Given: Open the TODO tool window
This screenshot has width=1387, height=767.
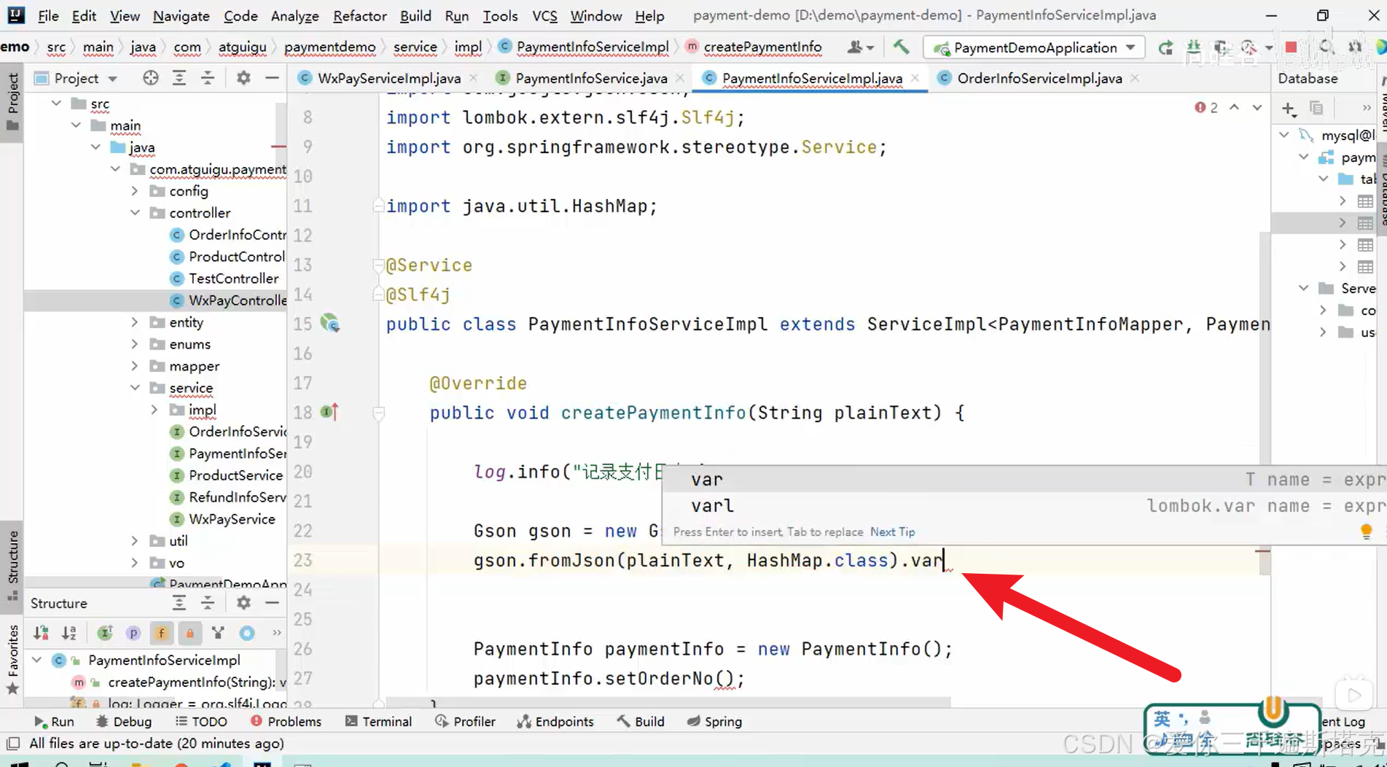Looking at the screenshot, I should [201, 721].
